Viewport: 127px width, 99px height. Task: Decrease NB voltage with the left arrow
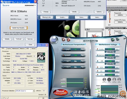106,64
